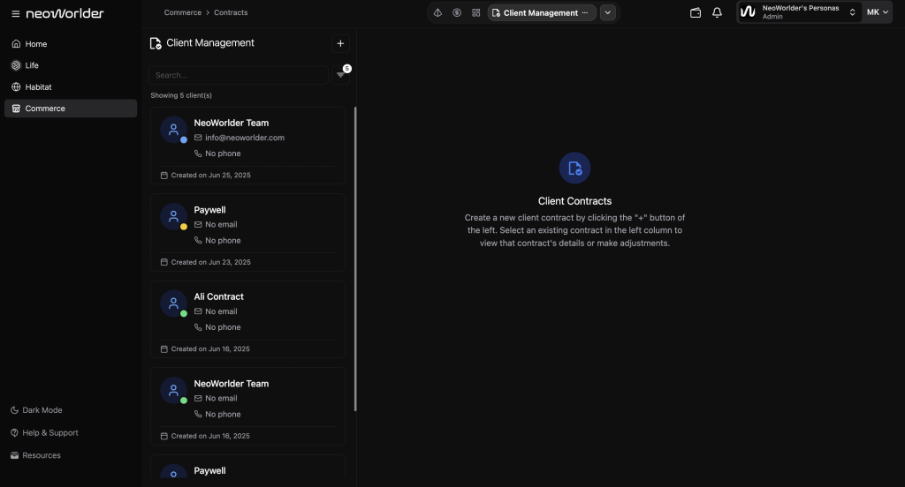This screenshot has width=905, height=487.
Task: Click the NeoWorlder logo
Action: click(65, 13)
